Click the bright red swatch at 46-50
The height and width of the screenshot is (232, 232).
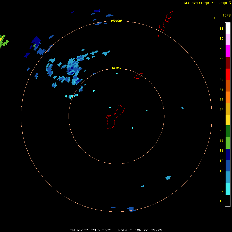pos(228,74)
